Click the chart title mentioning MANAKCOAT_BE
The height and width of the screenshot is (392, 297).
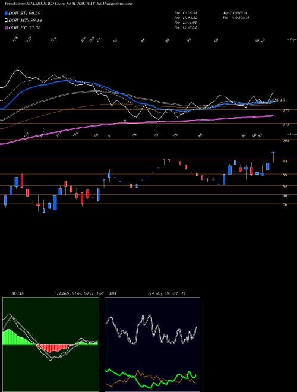(x=68, y=4)
